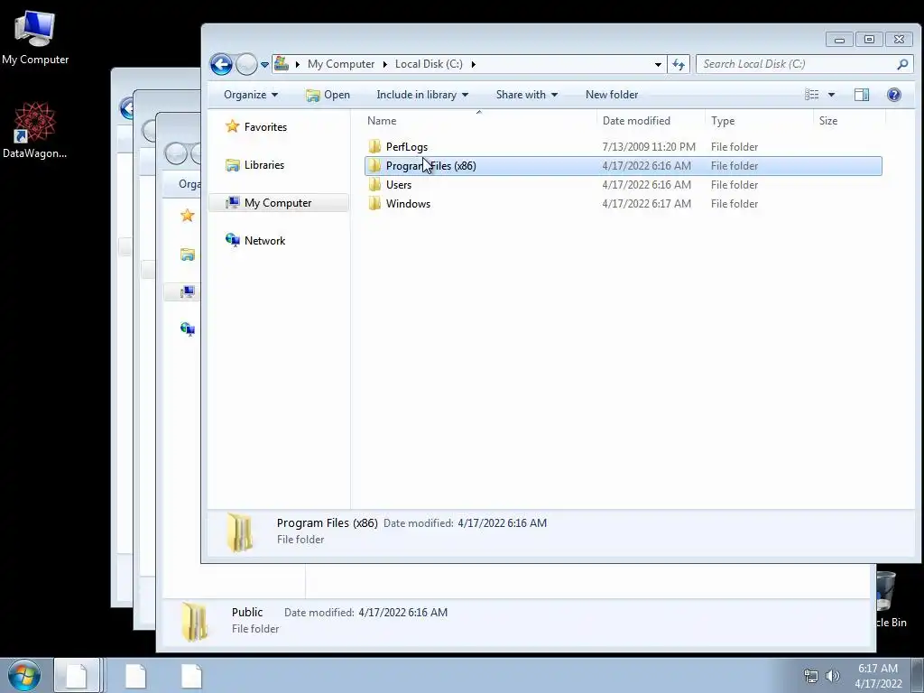Expand the arrow after My Computer breadcrumb
924x693 pixels.
tap(384, 64)
